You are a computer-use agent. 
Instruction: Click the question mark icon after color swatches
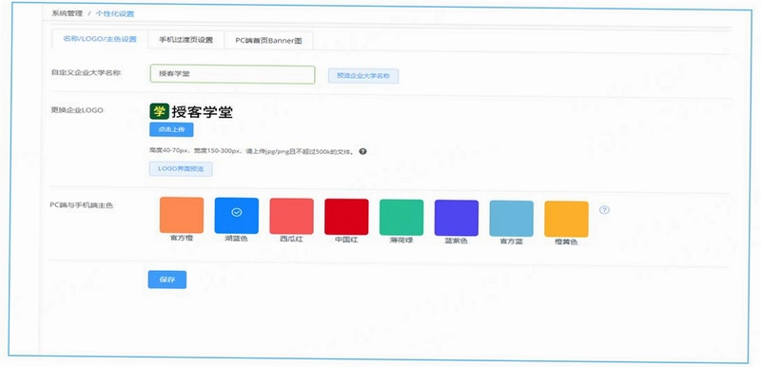pyautogui.click(x=604, y=209)
